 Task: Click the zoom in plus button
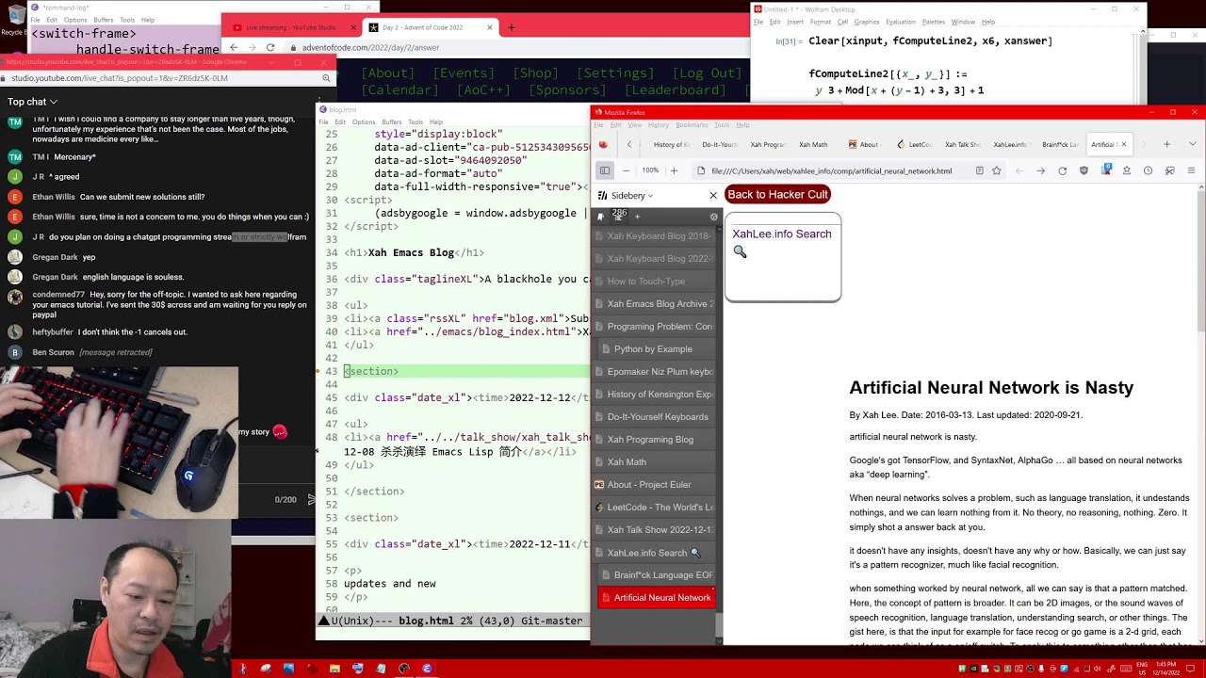(x=674, y=170)
